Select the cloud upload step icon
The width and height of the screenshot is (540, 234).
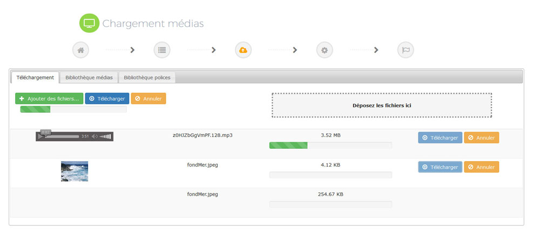coord(243,50)
